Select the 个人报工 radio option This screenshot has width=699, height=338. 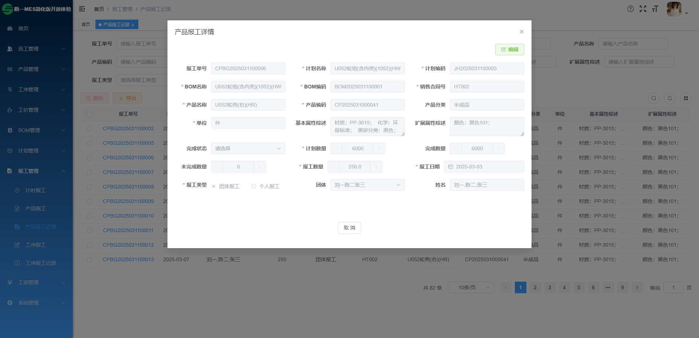(x=254, y=186)
